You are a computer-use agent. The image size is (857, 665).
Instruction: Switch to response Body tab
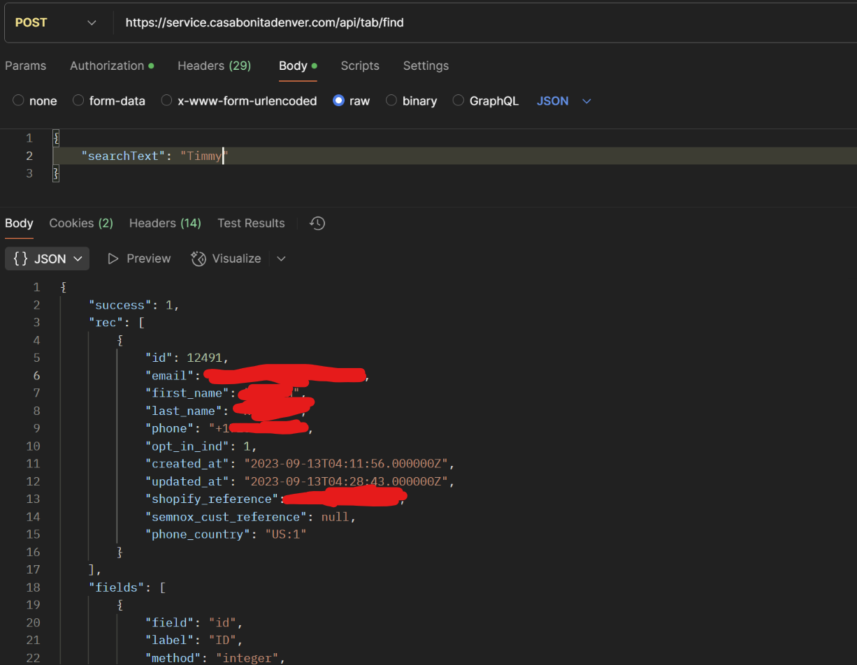coord(19,224)
